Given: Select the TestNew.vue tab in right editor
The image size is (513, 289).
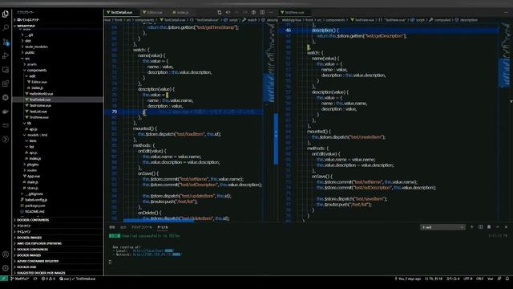Looking at the screenshot, I should tap(294, 13).
